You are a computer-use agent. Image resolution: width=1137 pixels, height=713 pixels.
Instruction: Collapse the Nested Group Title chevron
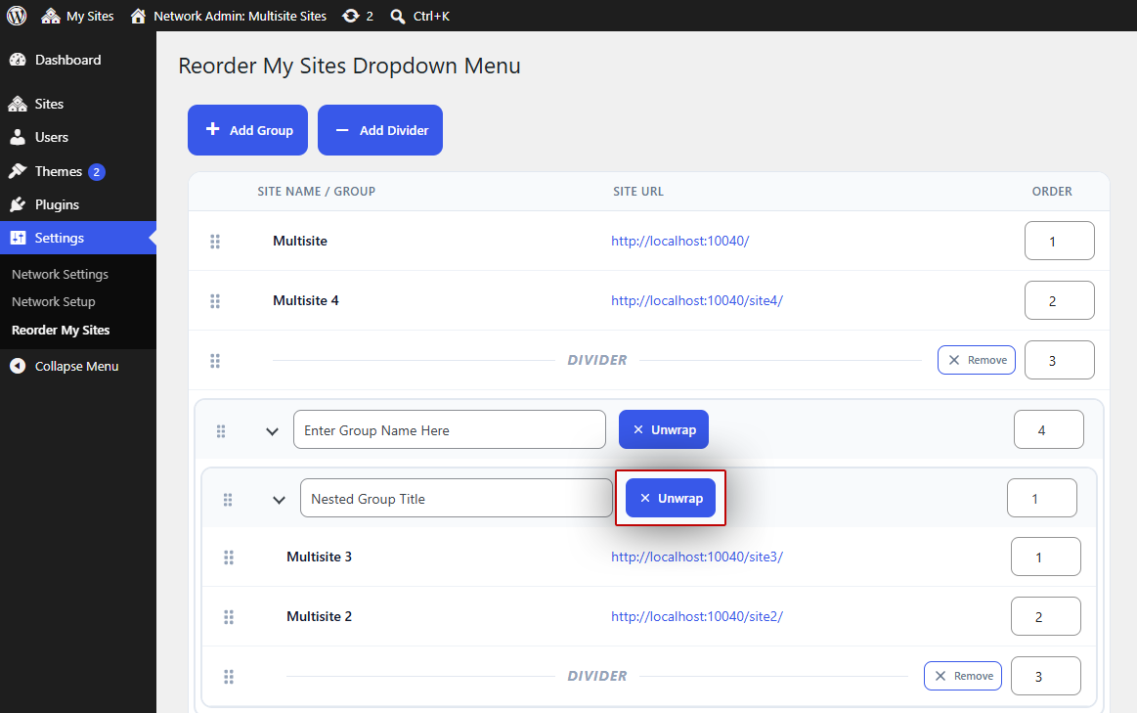tap(280, 500)
